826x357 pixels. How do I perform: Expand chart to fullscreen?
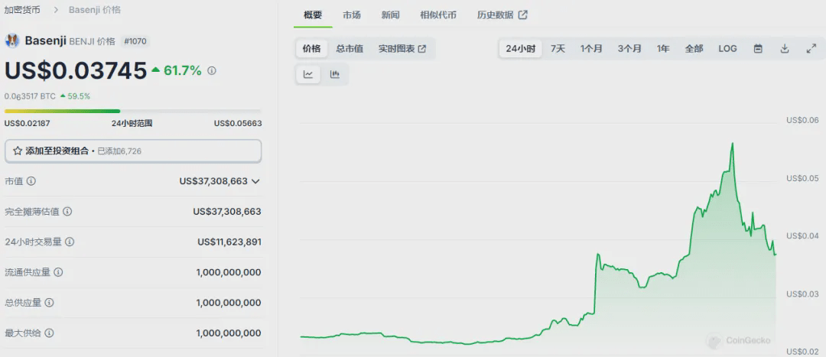[x=811, y=48]
